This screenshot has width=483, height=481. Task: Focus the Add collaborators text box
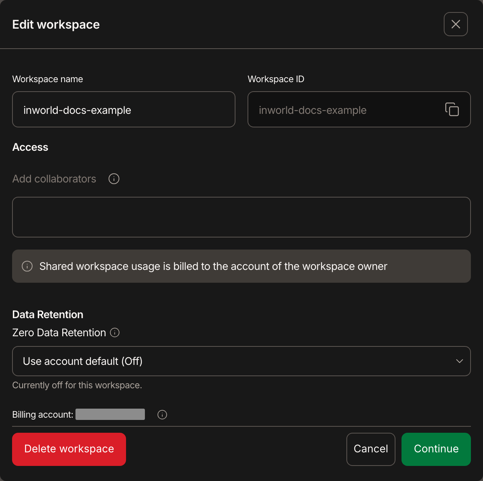click(241, 217)
